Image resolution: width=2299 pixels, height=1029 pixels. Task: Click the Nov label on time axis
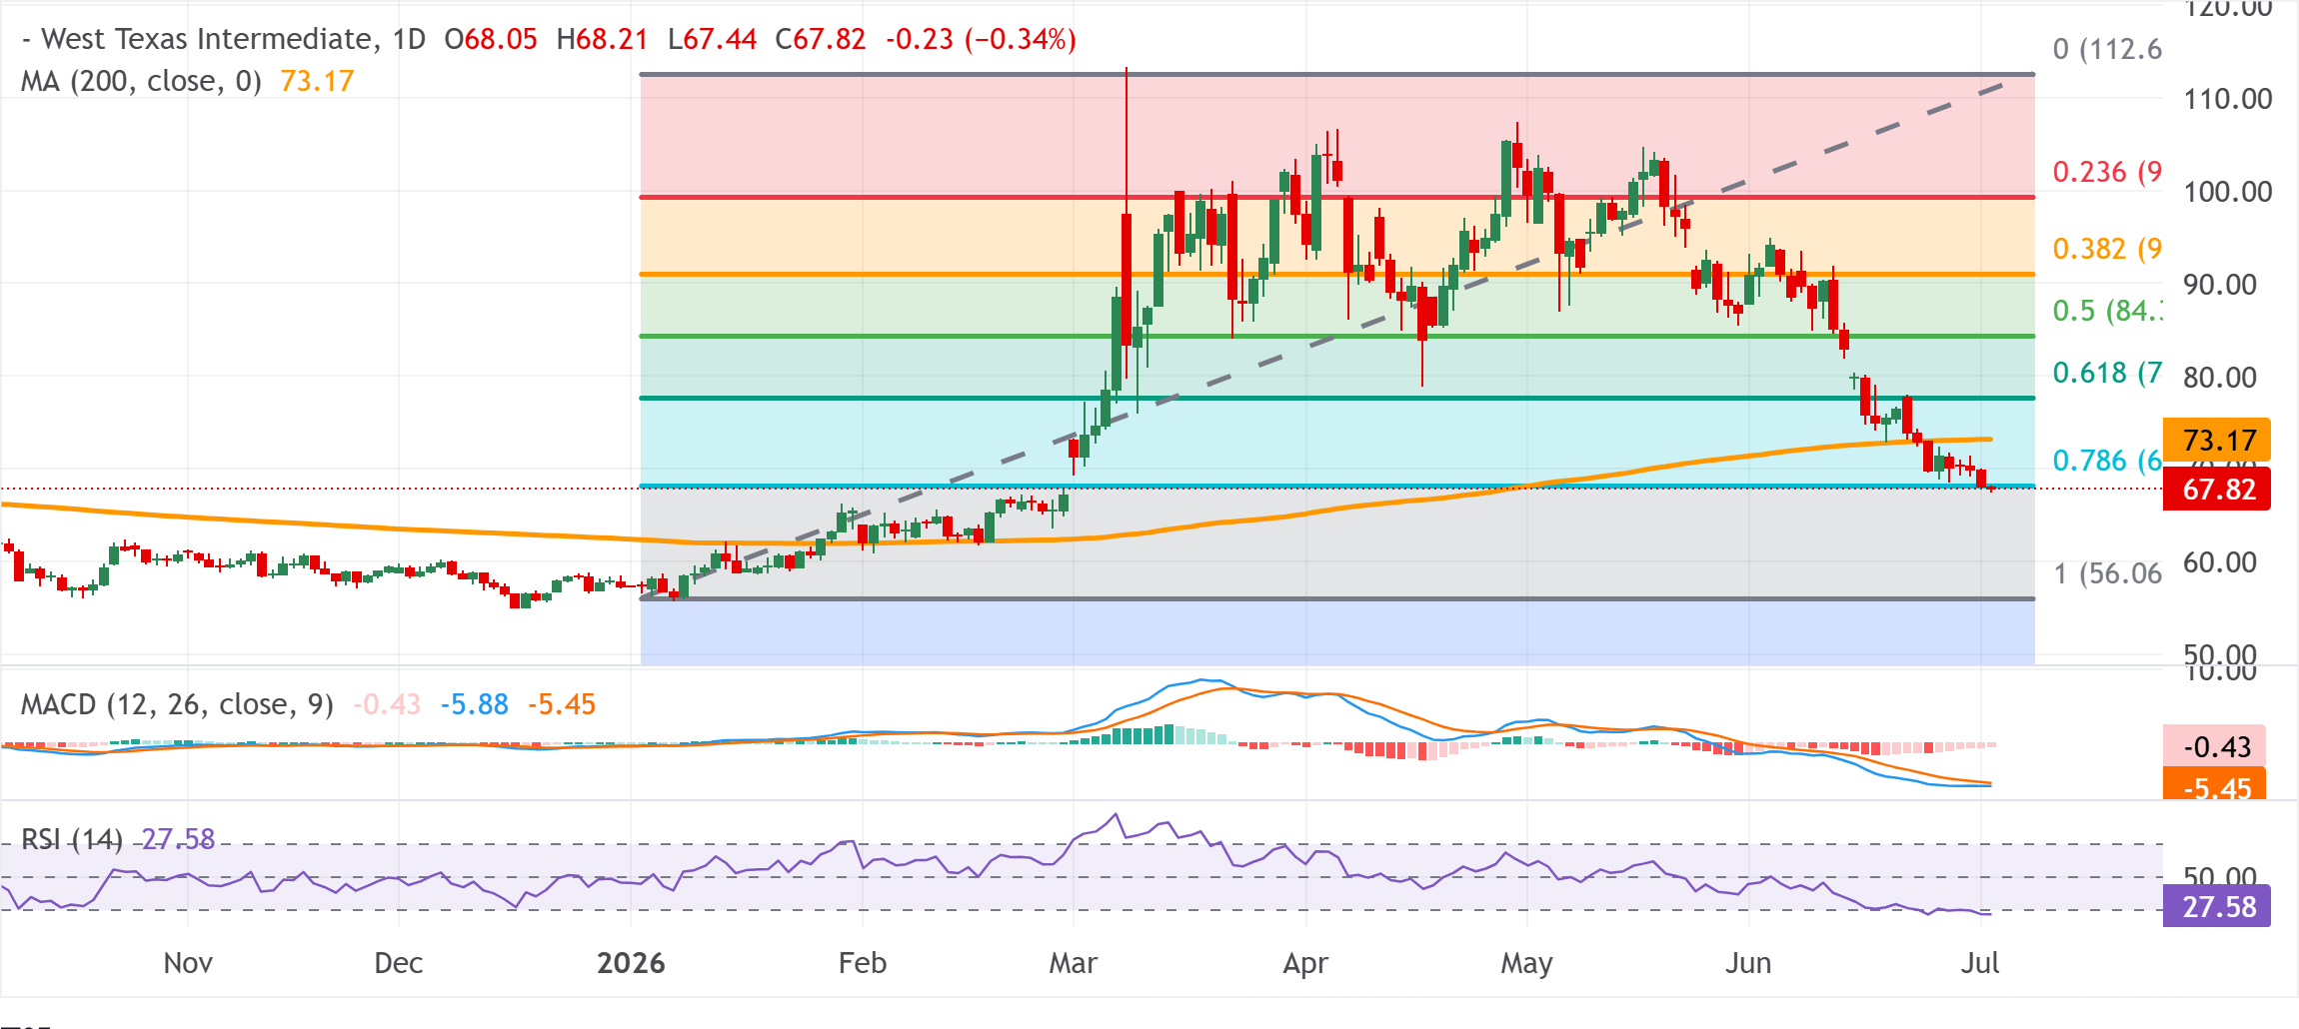188,963
